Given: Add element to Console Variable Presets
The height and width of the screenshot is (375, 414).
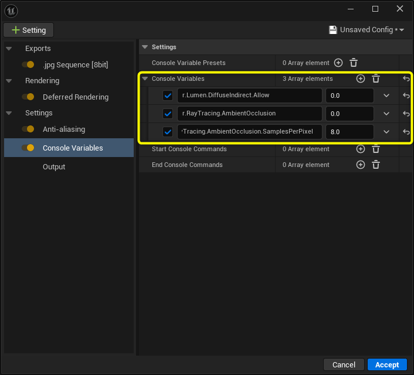Looking at the screenshot, I should (x=338, y=63).
